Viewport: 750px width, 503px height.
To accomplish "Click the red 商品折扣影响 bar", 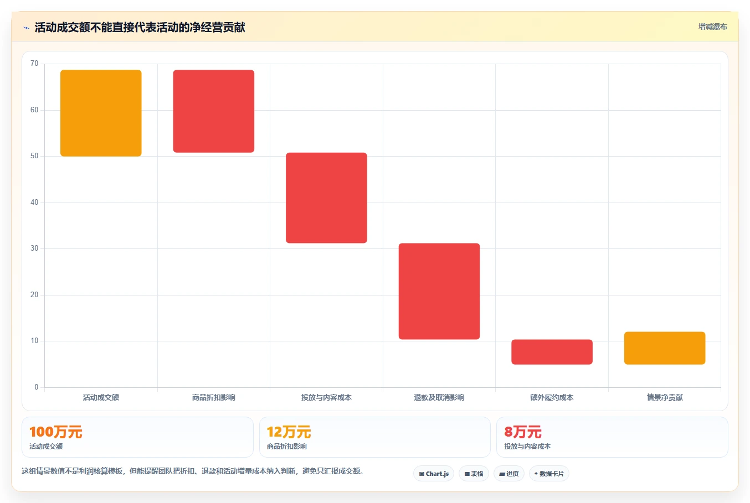I will (x=214, y=111).
